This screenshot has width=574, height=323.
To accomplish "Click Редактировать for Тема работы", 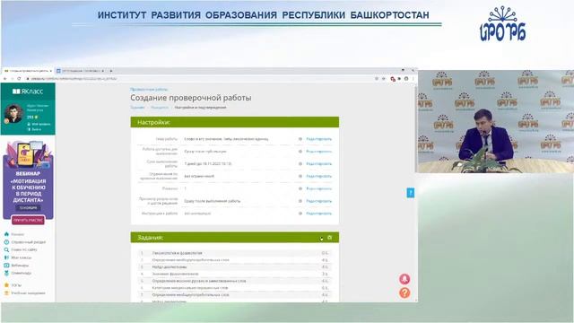I will pos(319,139).
